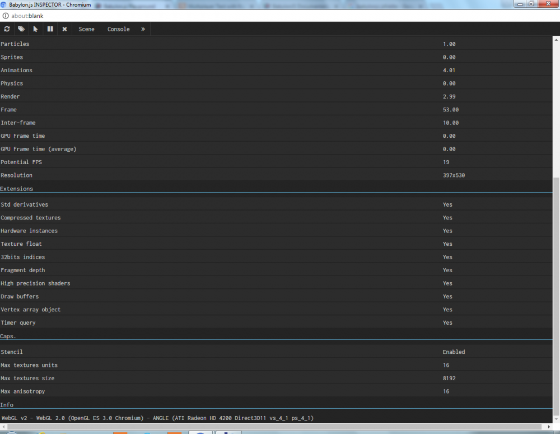The image size is (560, 434).
Task: Click the Particles row label
Action: click(15, 44)
